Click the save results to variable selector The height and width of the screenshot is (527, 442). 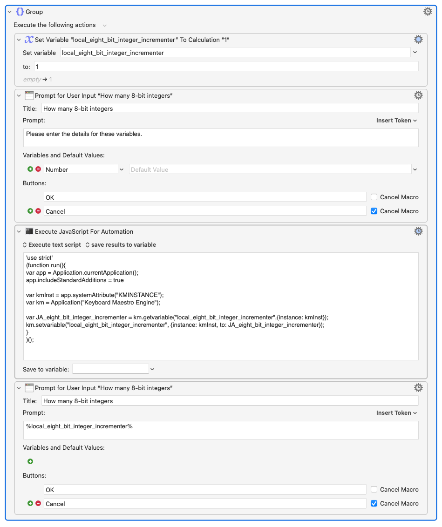[x=121, y=245]
